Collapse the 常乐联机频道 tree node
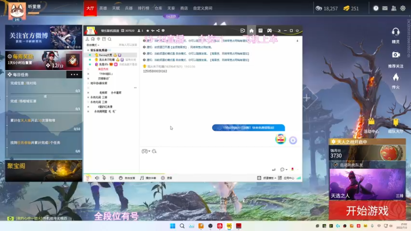The image size is (411, 231). coord(88,50)
